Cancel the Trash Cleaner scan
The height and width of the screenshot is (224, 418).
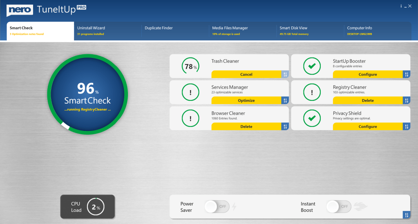pos(246,74)
